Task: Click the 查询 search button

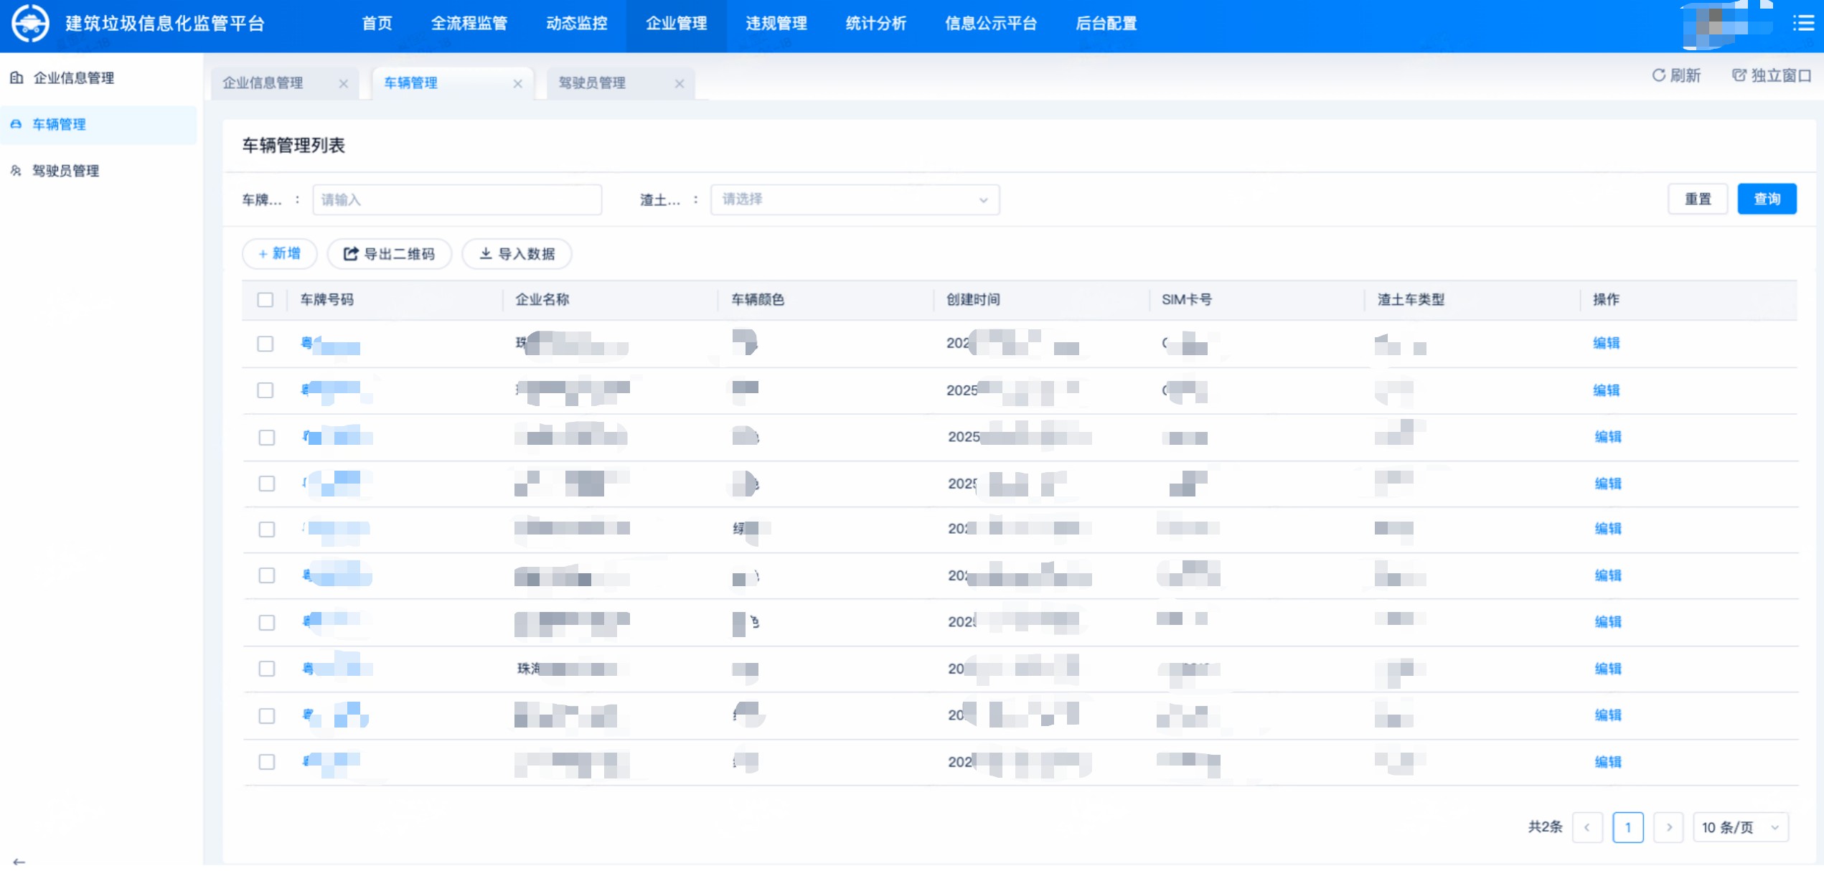Action: click(x=1767, y=199)
